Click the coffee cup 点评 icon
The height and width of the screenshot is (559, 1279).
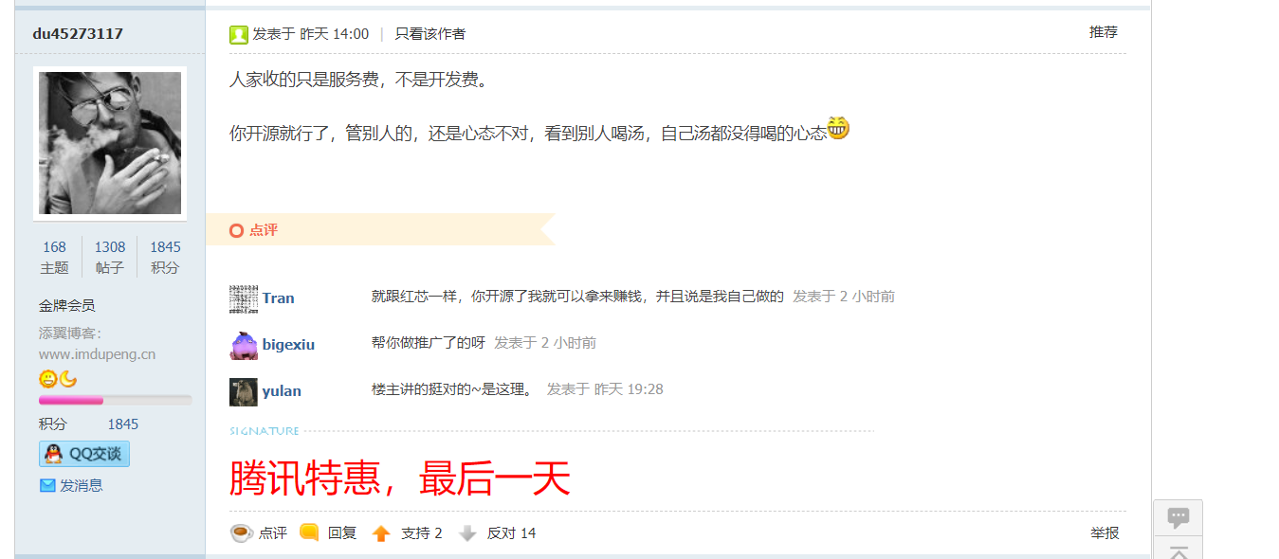click(x=242, y=533)
